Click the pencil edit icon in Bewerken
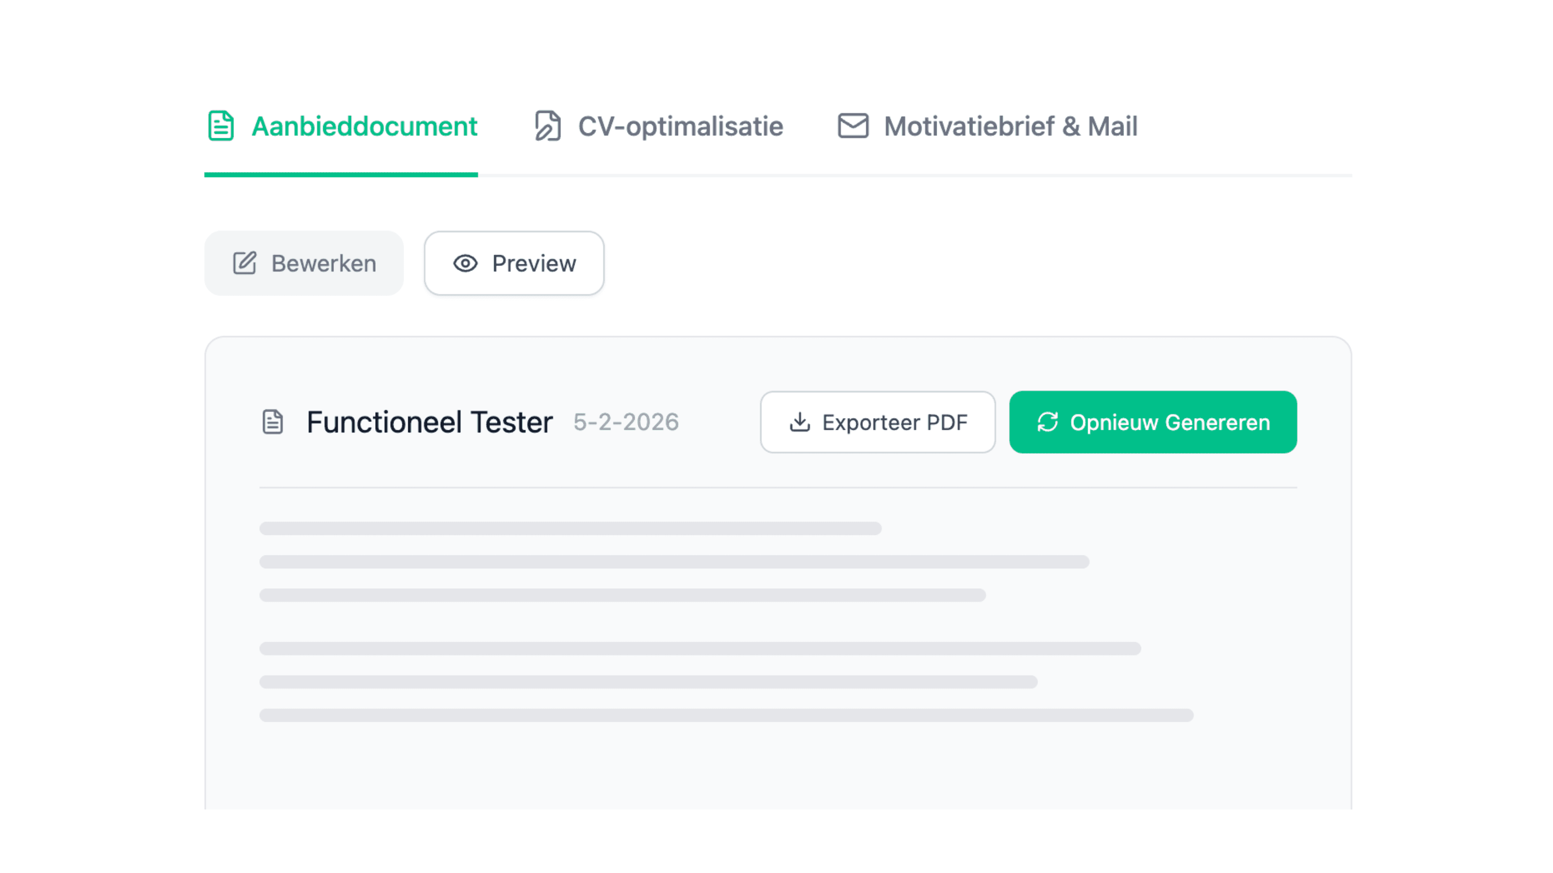Image resolution: width=1553 pixels, height=873 pixels. (245, 263)
